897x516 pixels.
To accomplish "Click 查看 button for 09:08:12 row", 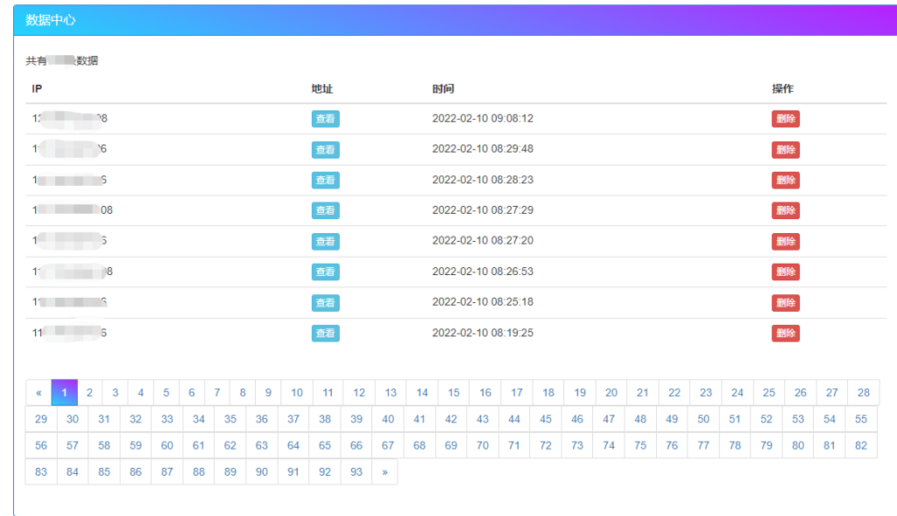I will click(x=326, y=119).
